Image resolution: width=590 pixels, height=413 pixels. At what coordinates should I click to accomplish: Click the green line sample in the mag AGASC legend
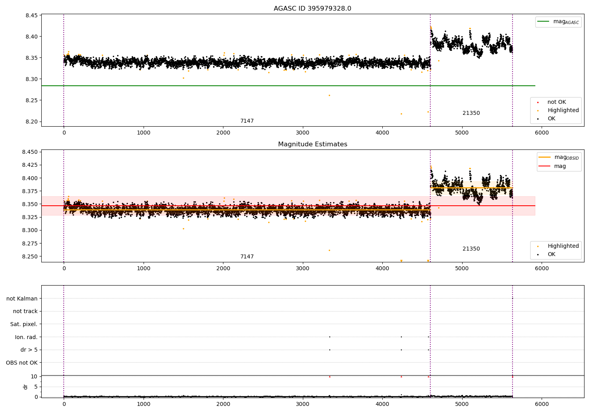point(543,22)
